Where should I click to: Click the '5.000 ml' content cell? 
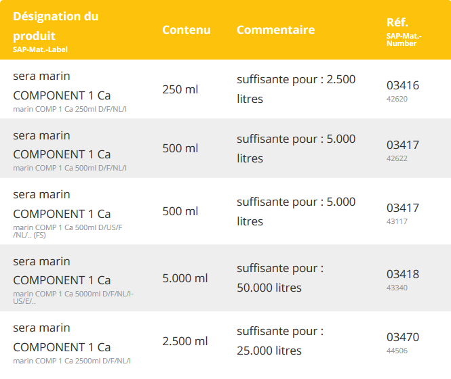click(185, 278)
